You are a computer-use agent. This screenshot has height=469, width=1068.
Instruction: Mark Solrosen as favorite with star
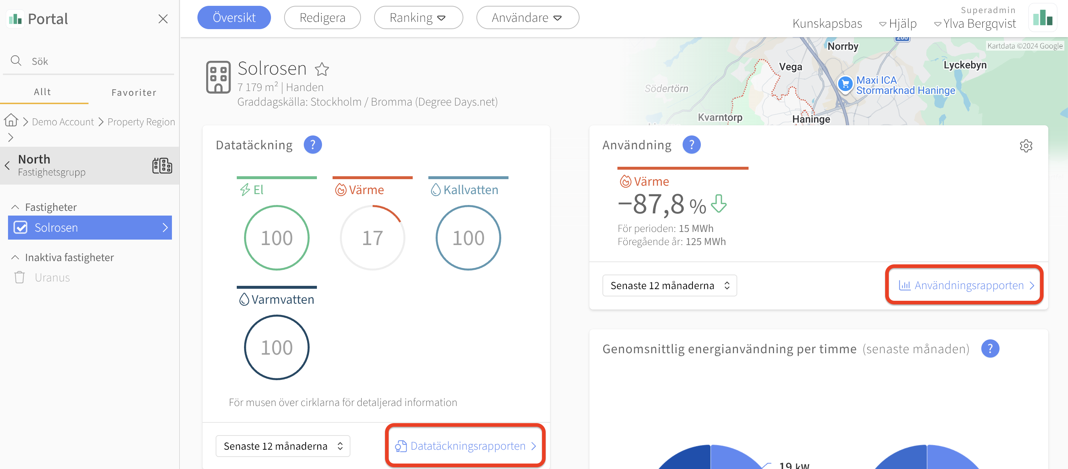click(x=322, y=69)
